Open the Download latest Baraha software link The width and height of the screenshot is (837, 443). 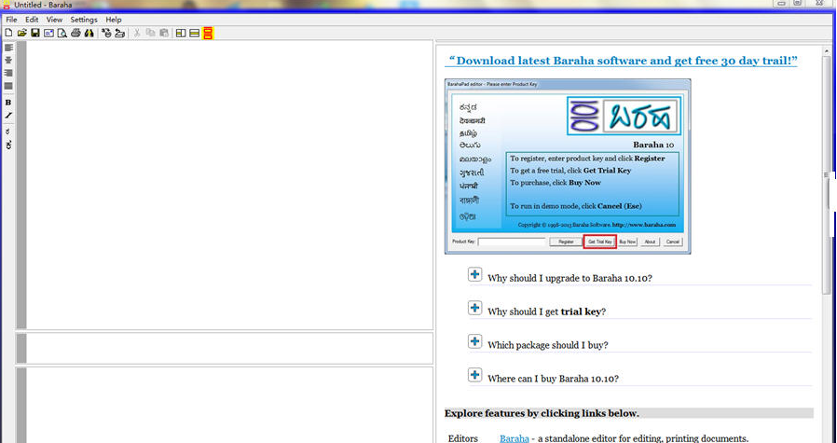[622, 61]
